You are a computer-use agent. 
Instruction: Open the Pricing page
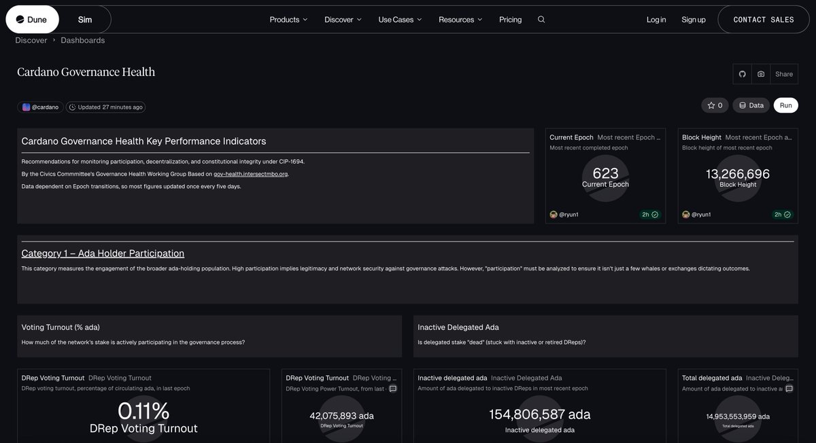511,20
